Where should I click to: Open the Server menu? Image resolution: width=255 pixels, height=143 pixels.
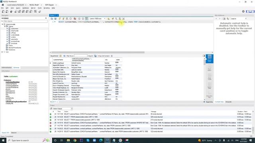click(33, 8)
